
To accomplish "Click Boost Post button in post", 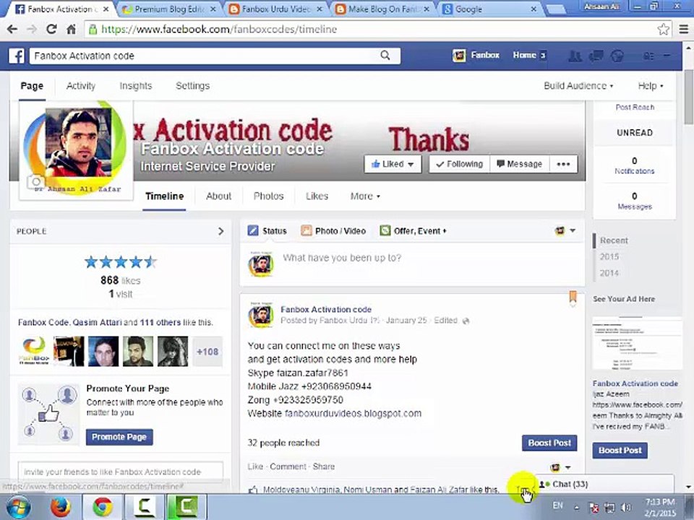I will click(x=549, y=443).
